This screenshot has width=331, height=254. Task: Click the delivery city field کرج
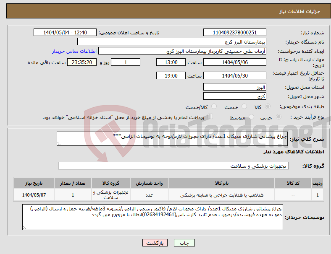tap(234, 96)
